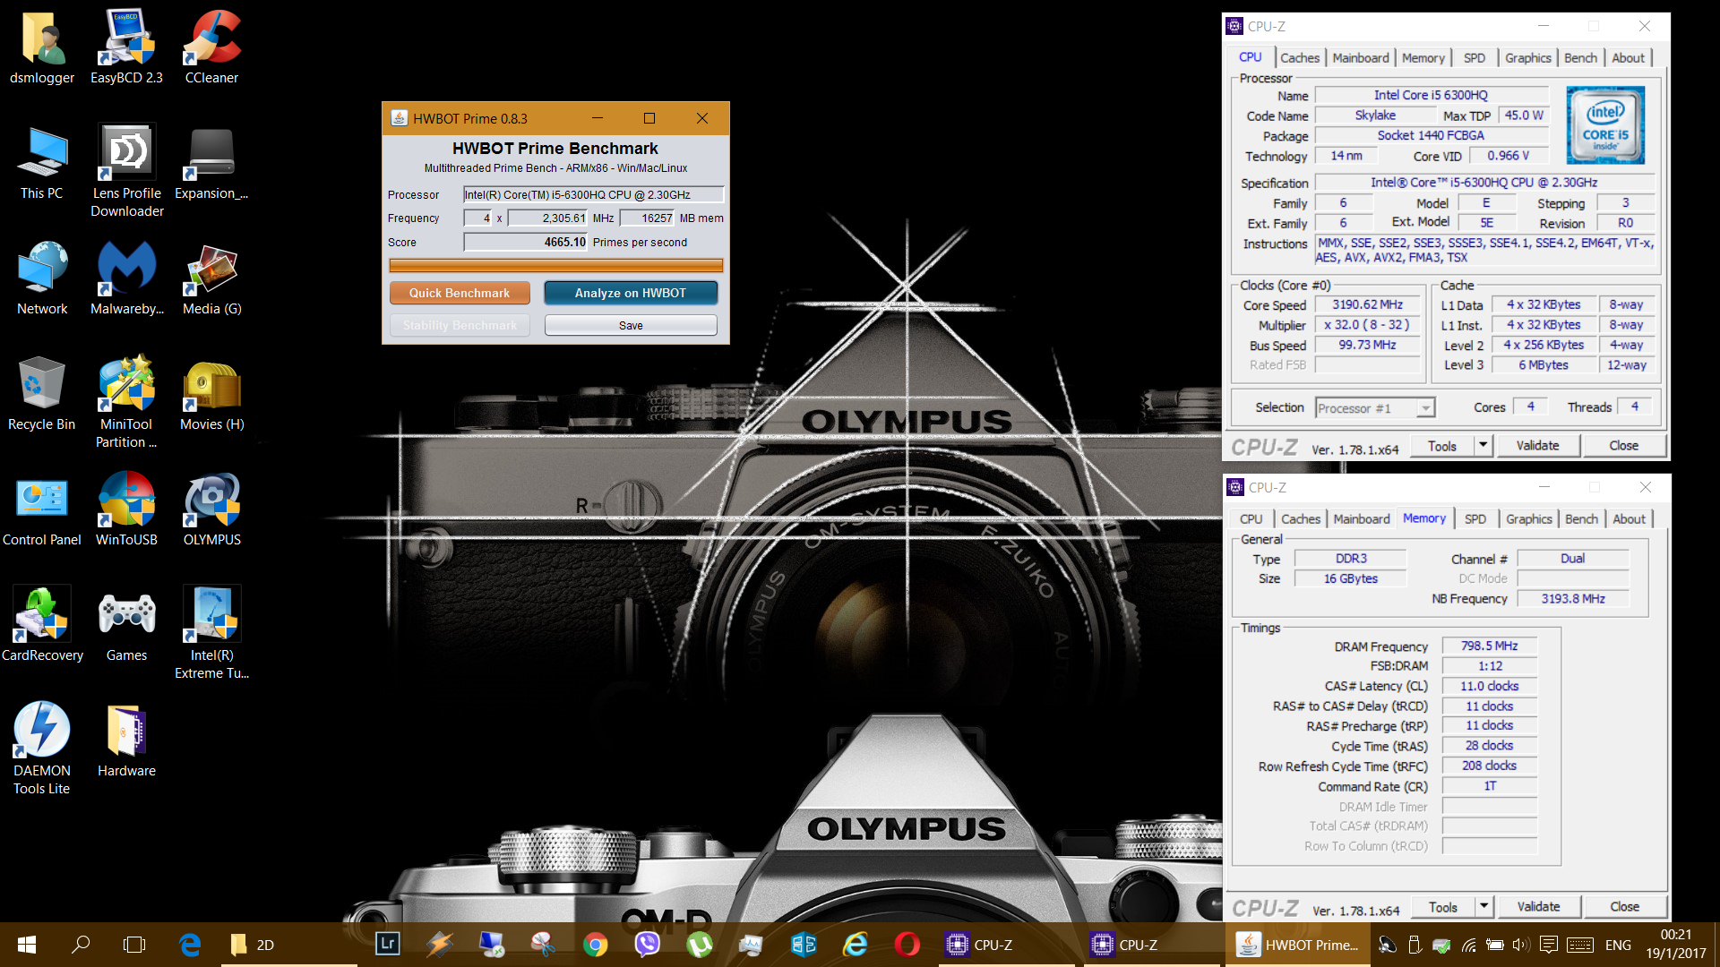Open the Network desktop icon
The height and width of the screenshot is (967, 1720).
click(42, 279)
